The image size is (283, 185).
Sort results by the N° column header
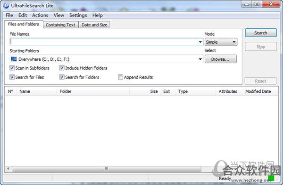(10, 91)
